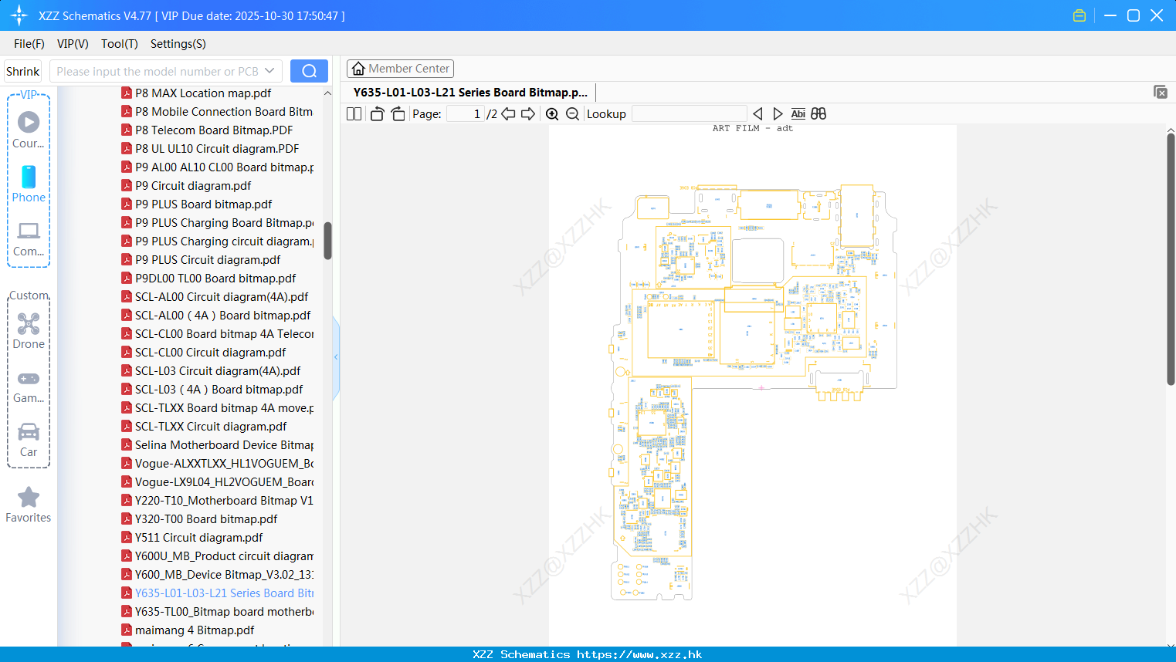Find next lookup result triangle
This screenshot has height=662, width=1176.
778,113
